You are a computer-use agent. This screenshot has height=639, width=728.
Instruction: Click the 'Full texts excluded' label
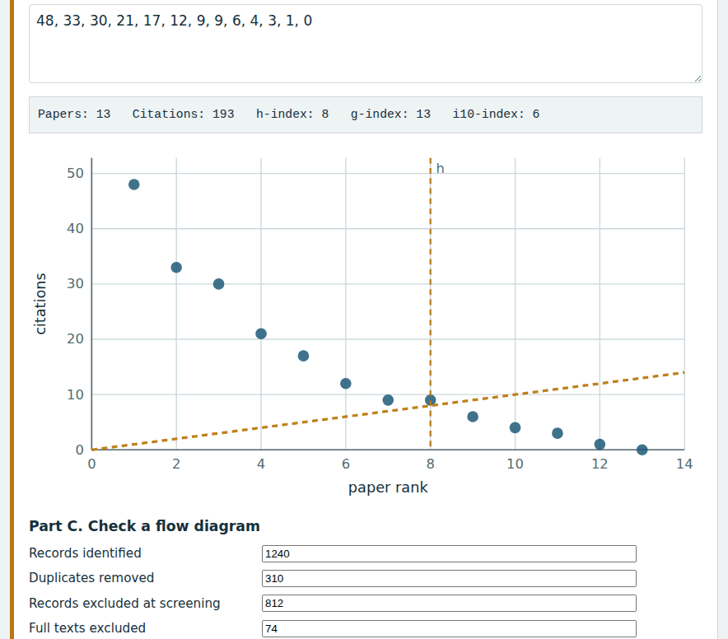tap(87, 627)
